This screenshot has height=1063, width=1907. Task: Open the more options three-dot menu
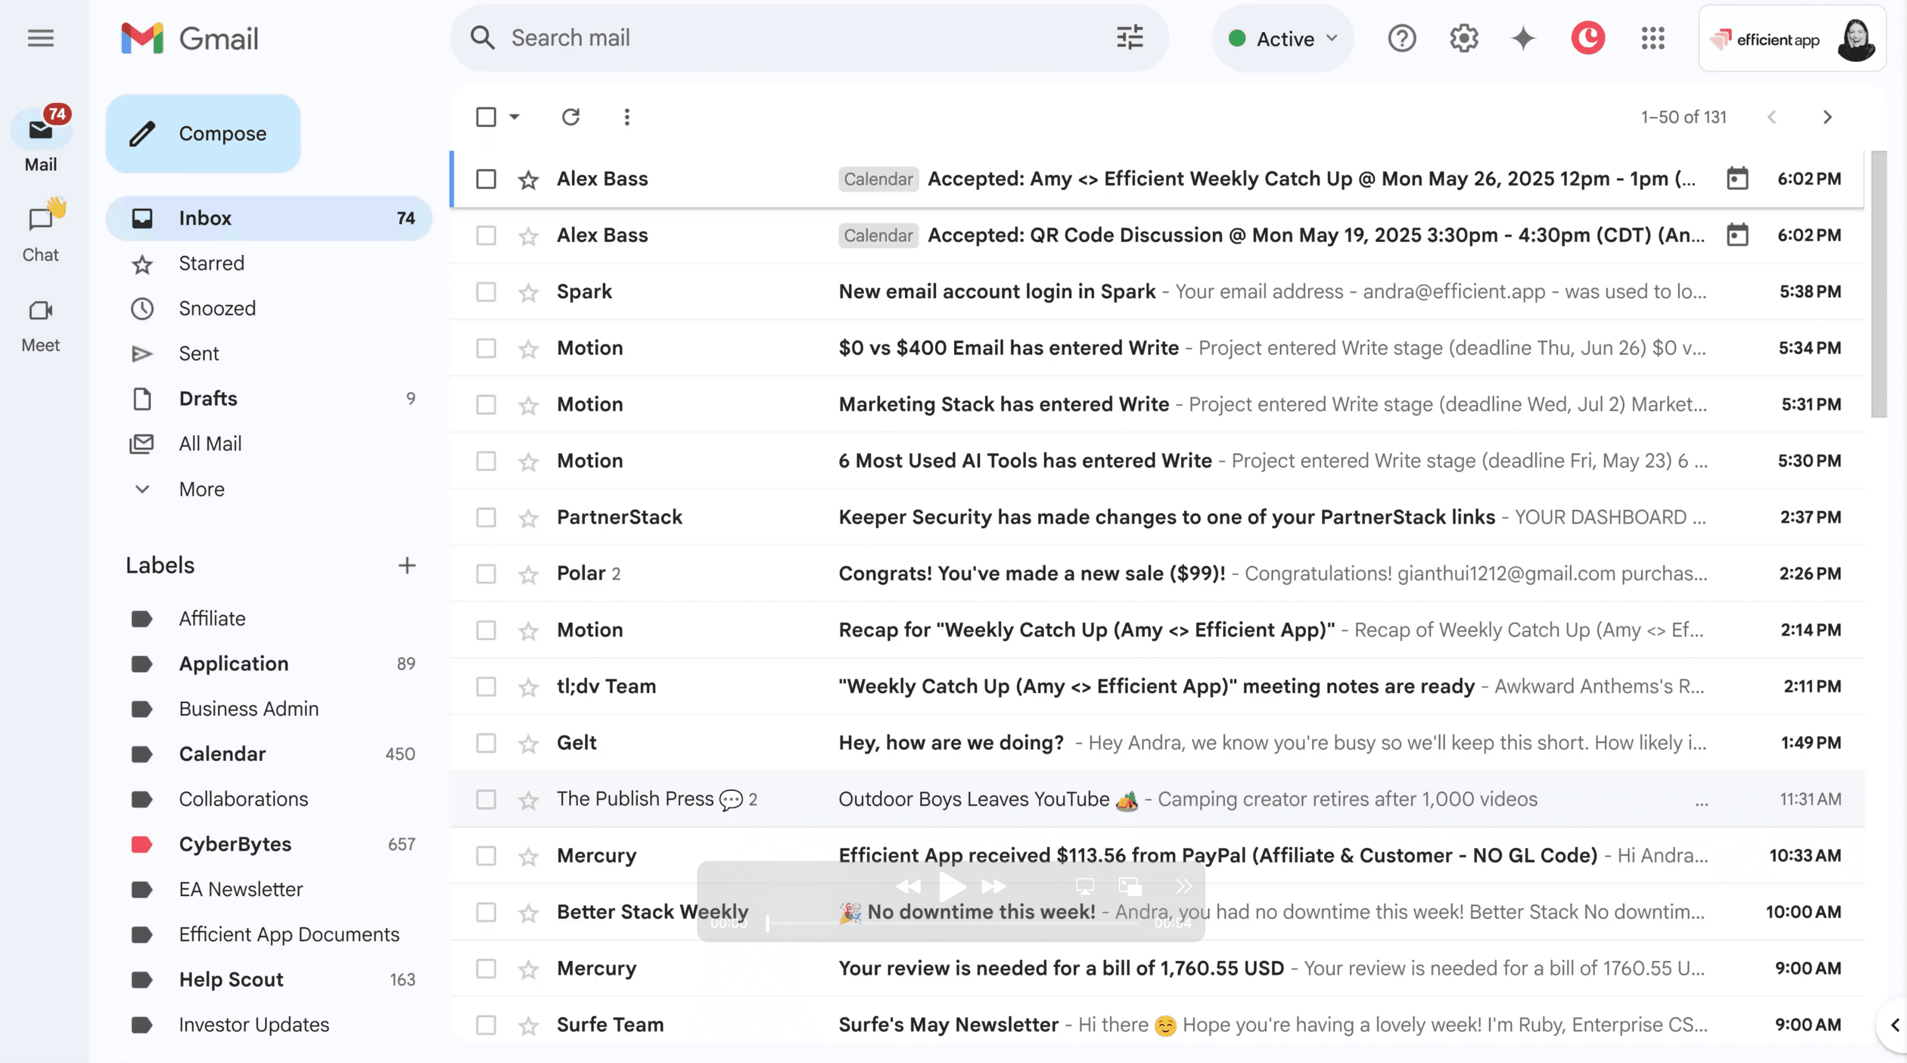click(626, 116)
